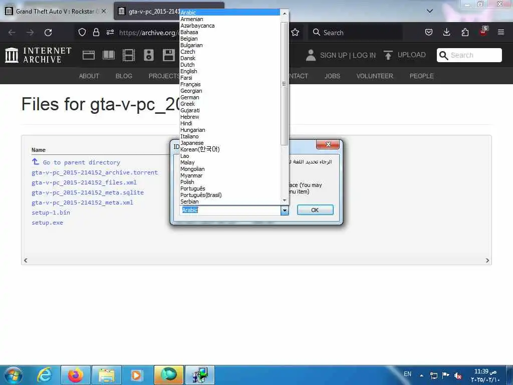Click OK in language dialog
Screen dimensions: 513x385
coord(315,210)
